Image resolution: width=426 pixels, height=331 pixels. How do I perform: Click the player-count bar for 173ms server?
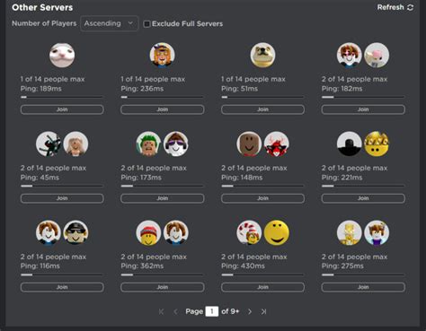[163, 186]
